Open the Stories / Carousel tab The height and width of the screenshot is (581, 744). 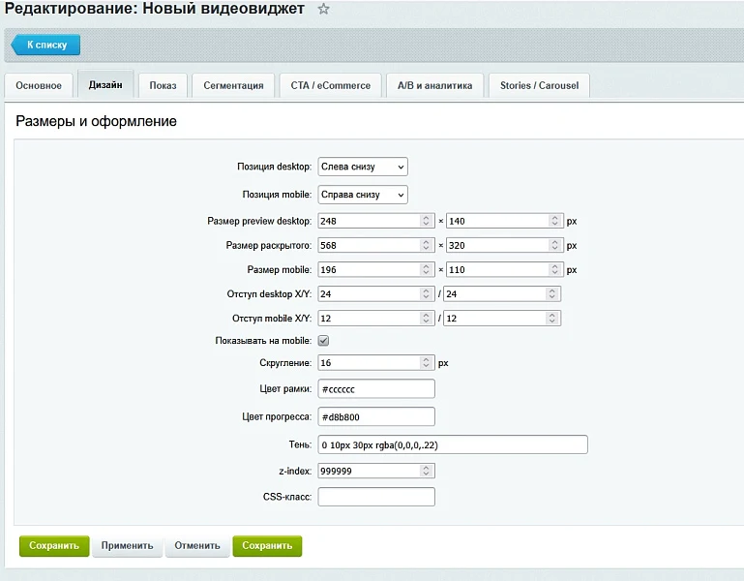click(x=539, y=85)
